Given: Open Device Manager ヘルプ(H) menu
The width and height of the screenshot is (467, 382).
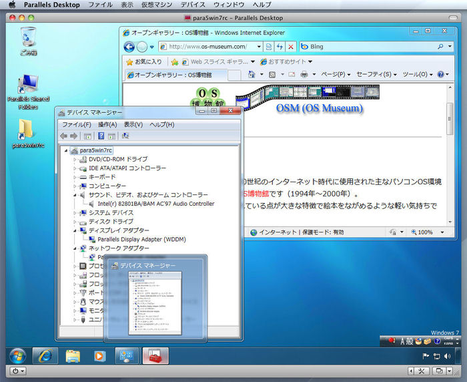Looking at the screenshot, I should pyautogui.click(x=162, y=125).
